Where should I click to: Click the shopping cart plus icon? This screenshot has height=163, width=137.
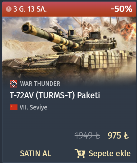(80, 153)
